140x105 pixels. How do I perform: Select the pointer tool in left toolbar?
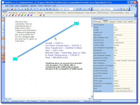pyautogui.click(x=3, y=20)
